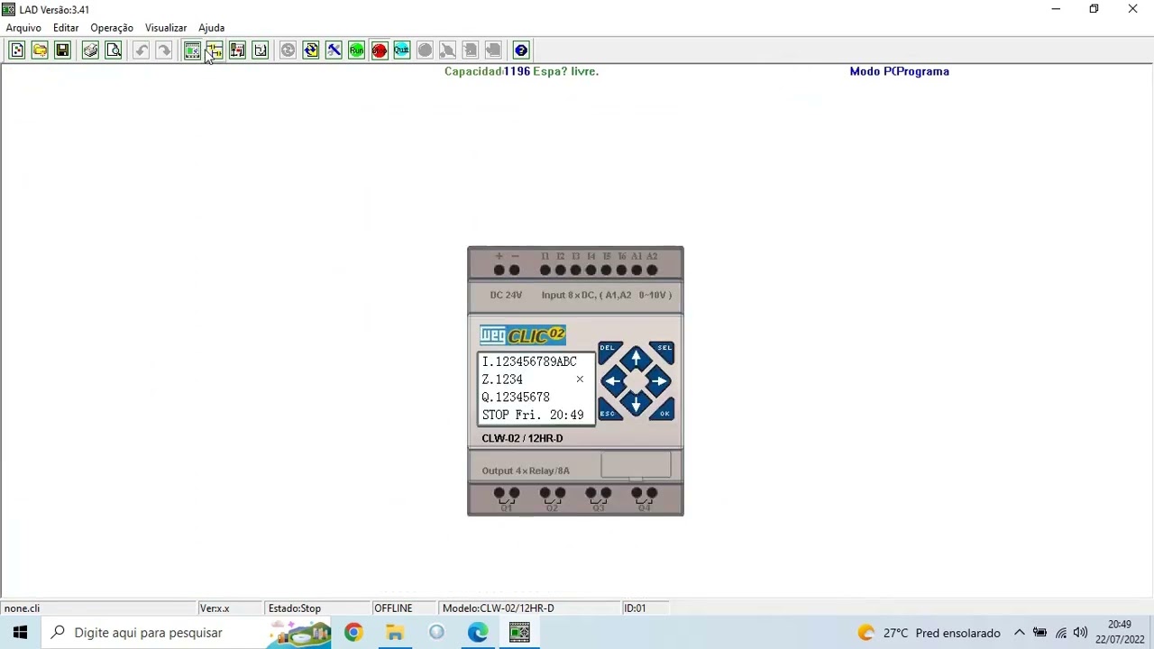
Task: Link to PLC with transfer icon
Action: click(x=311, y=50)
